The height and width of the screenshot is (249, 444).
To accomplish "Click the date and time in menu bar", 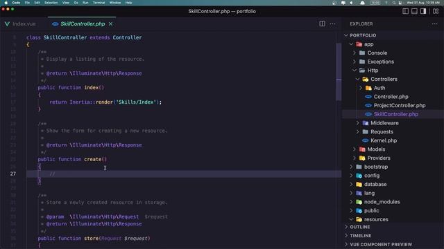I will [x=423, y=3].
